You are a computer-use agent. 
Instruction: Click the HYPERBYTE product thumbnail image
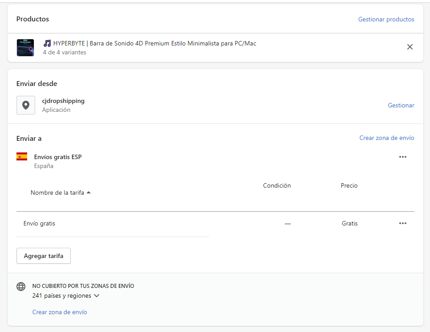pos(25,48)
